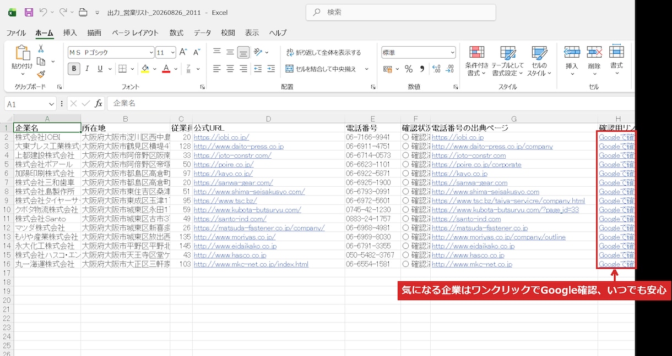
Task: Click the center text horizontally icon
Action: point(230,69)
